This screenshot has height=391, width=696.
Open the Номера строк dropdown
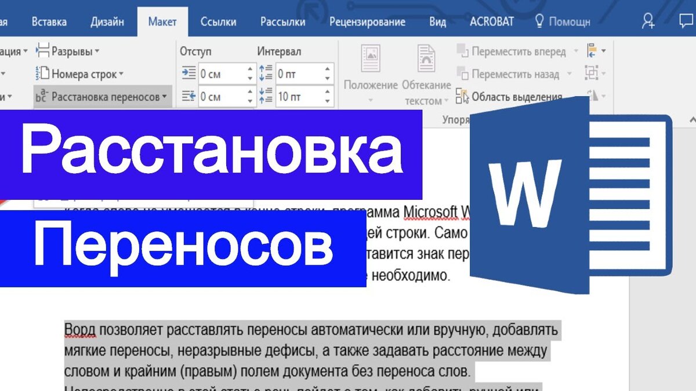click(x=79, y=74)
